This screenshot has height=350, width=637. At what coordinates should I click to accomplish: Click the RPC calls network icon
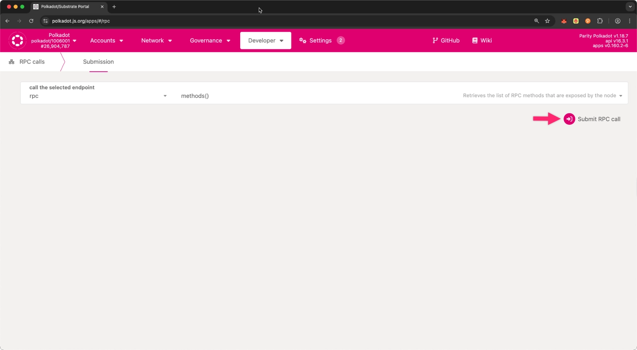pos(12,61)
